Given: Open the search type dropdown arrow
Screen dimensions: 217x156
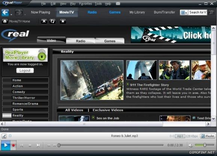Looking at the screenshot, I should (186, 13).
